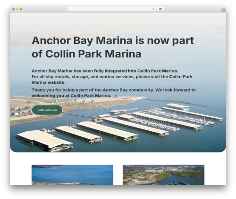Image resolution: width=236 pixels, height=199 pixels.
Task: Click the yellow minimize window button
Action: [x=17, y=9]
